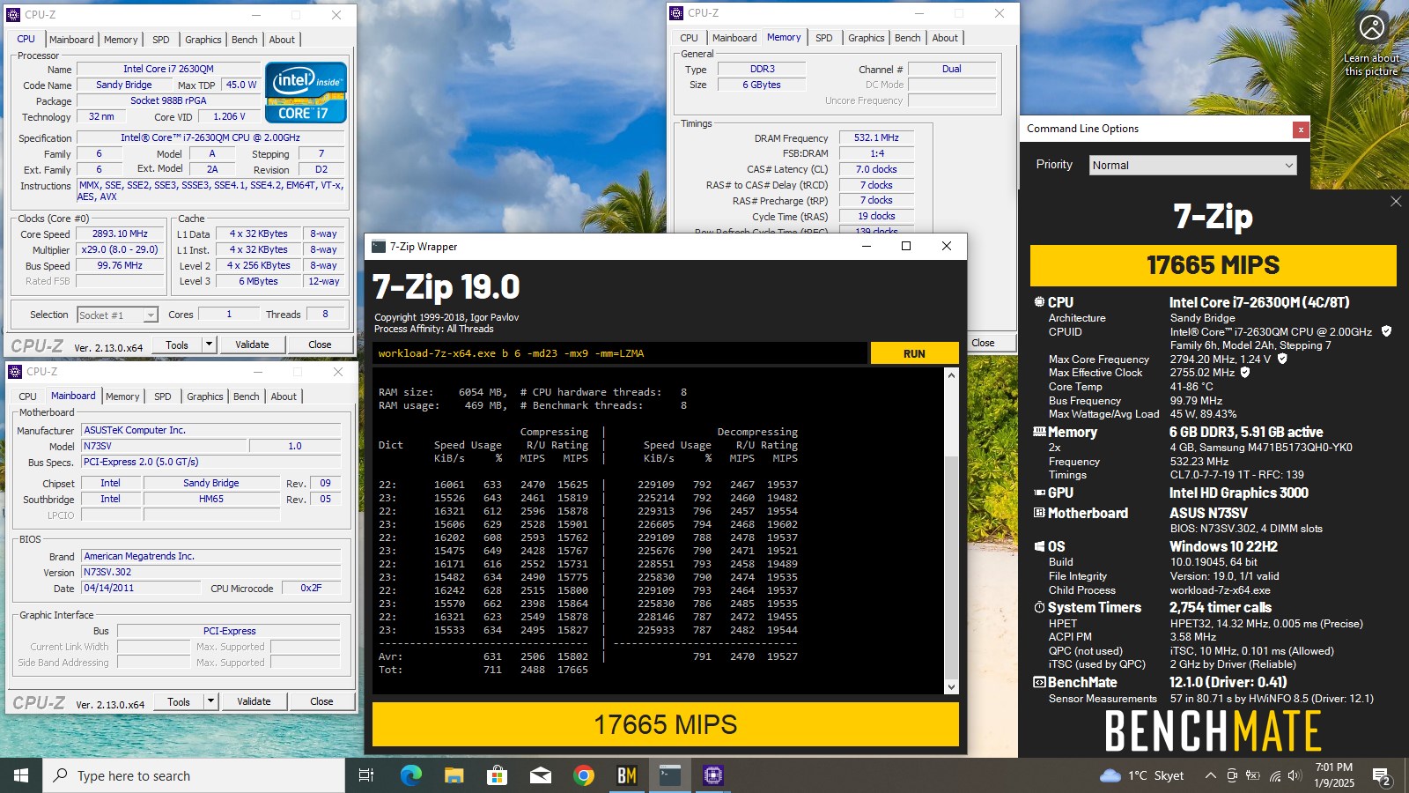The image size is (1409, 793).
Task: Click the 7-Zip output scrollbar down arrow
Action: click(x=951, y=687)
